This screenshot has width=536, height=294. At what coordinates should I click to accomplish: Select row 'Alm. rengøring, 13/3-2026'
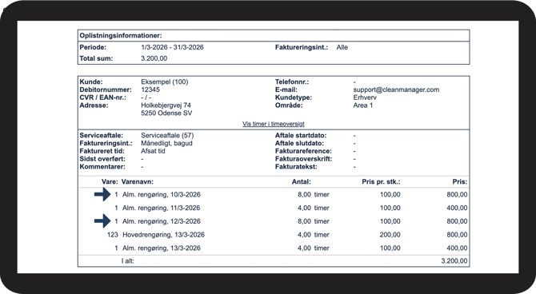click(273, 248)
